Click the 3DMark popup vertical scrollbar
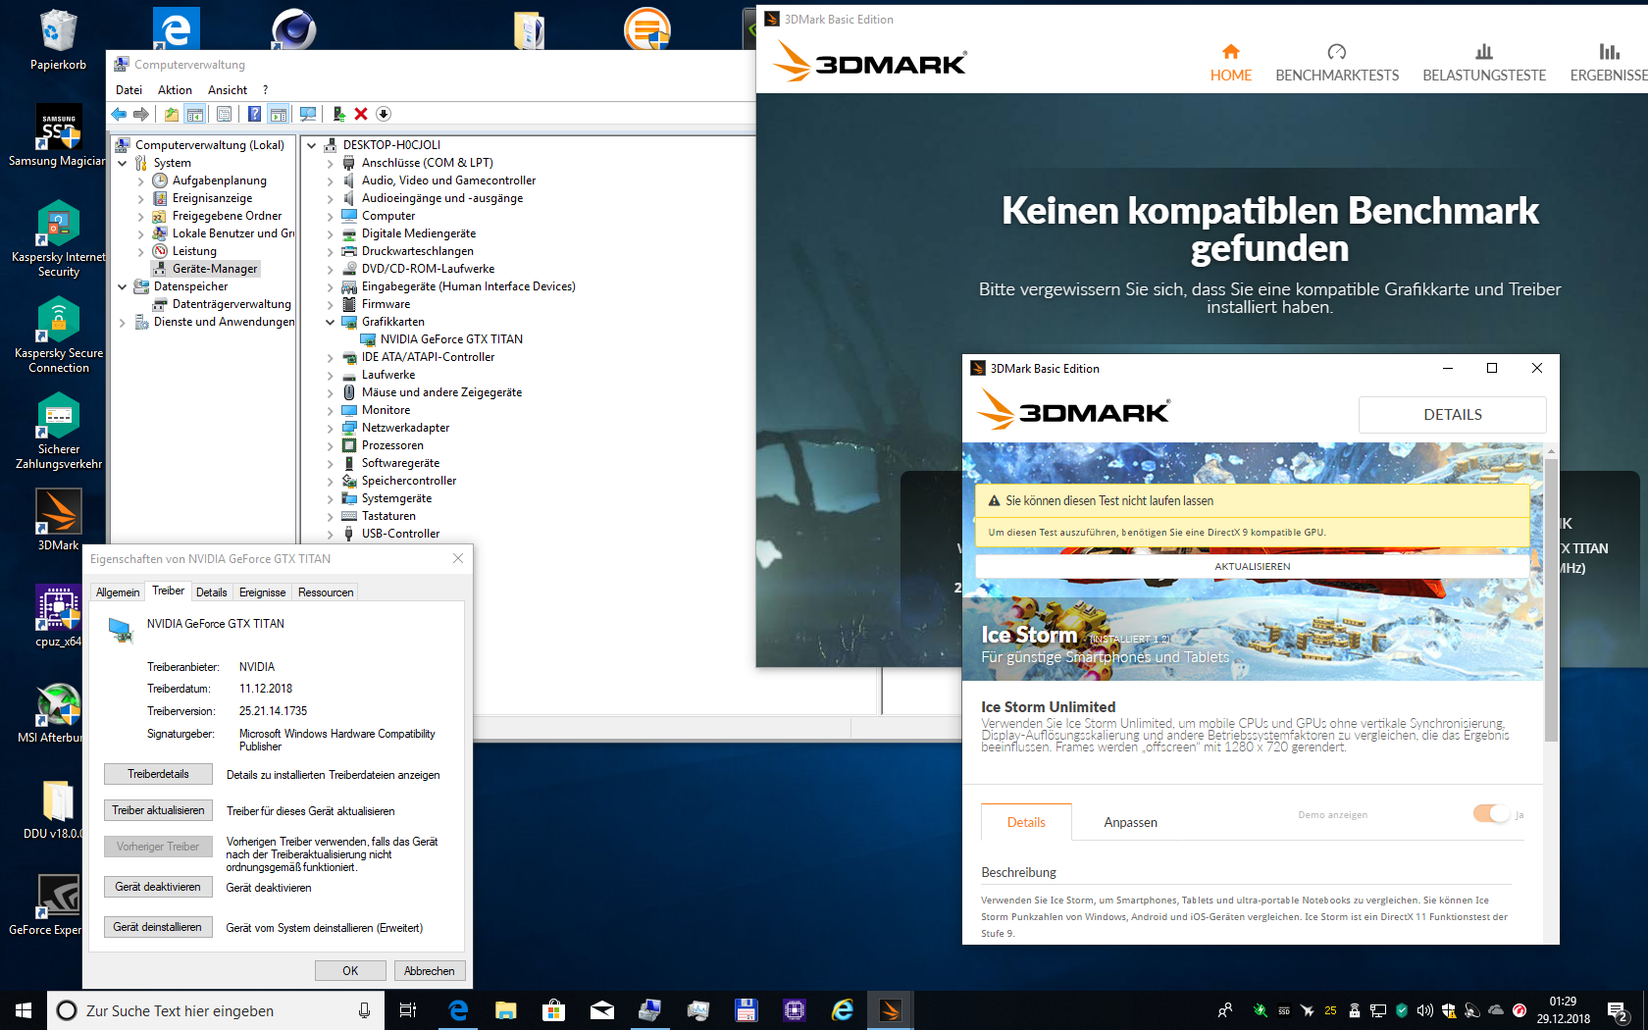This screenshot has width=1648, height=1030. [x=1551, y=598]
